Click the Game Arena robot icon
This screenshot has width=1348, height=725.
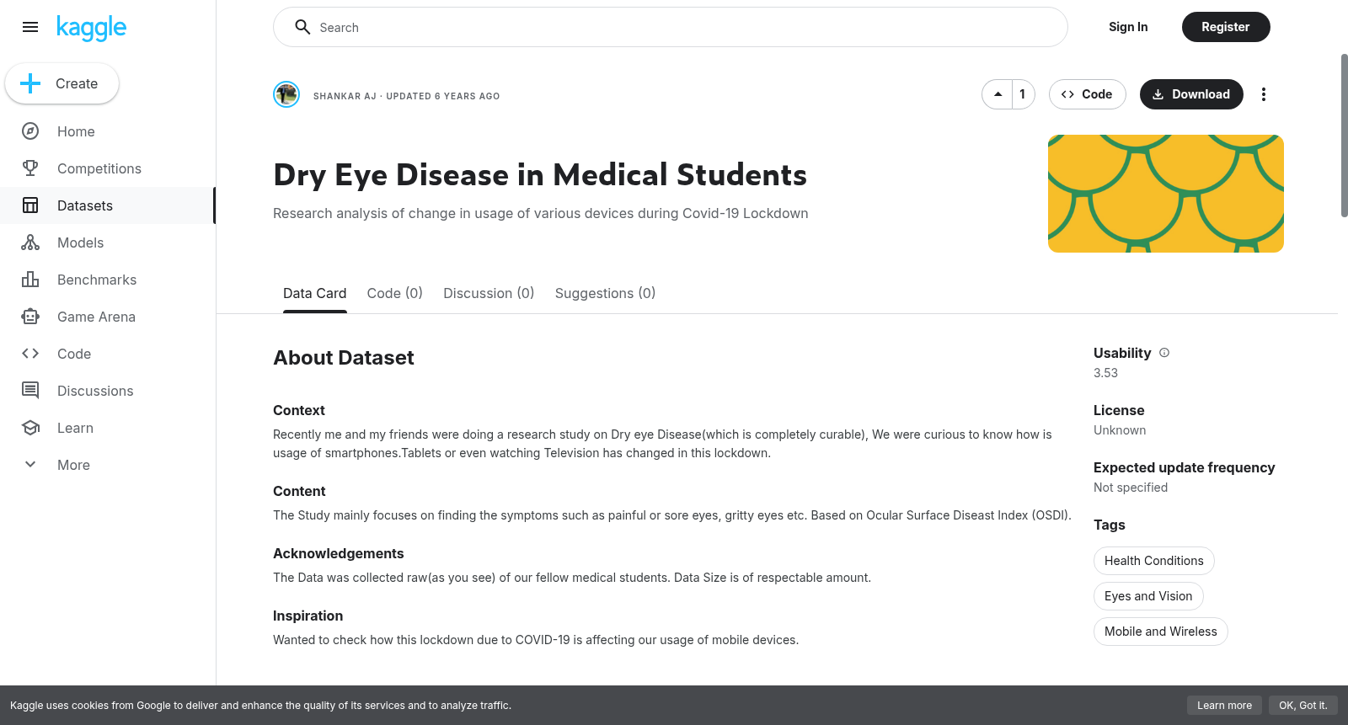coord(30,317)
